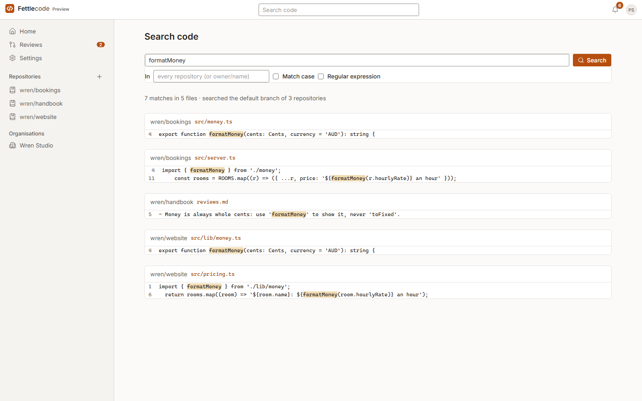Click the wren/bookings repository icon
This screenshot has width=642, height=401.
12,90
